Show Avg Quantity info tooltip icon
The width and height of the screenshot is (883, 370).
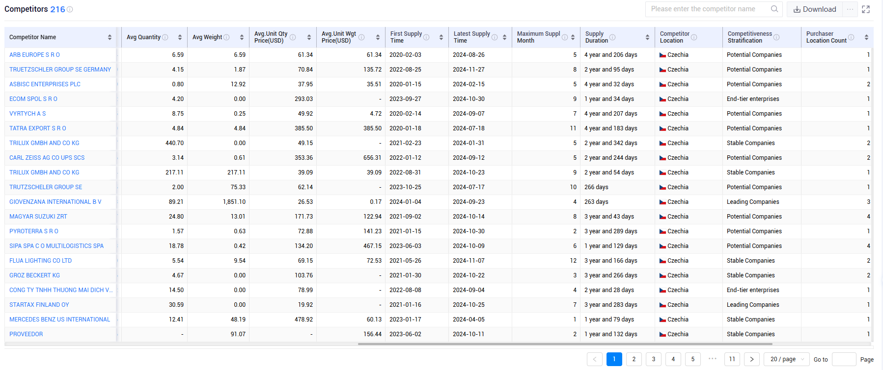[x=165, y=37]
